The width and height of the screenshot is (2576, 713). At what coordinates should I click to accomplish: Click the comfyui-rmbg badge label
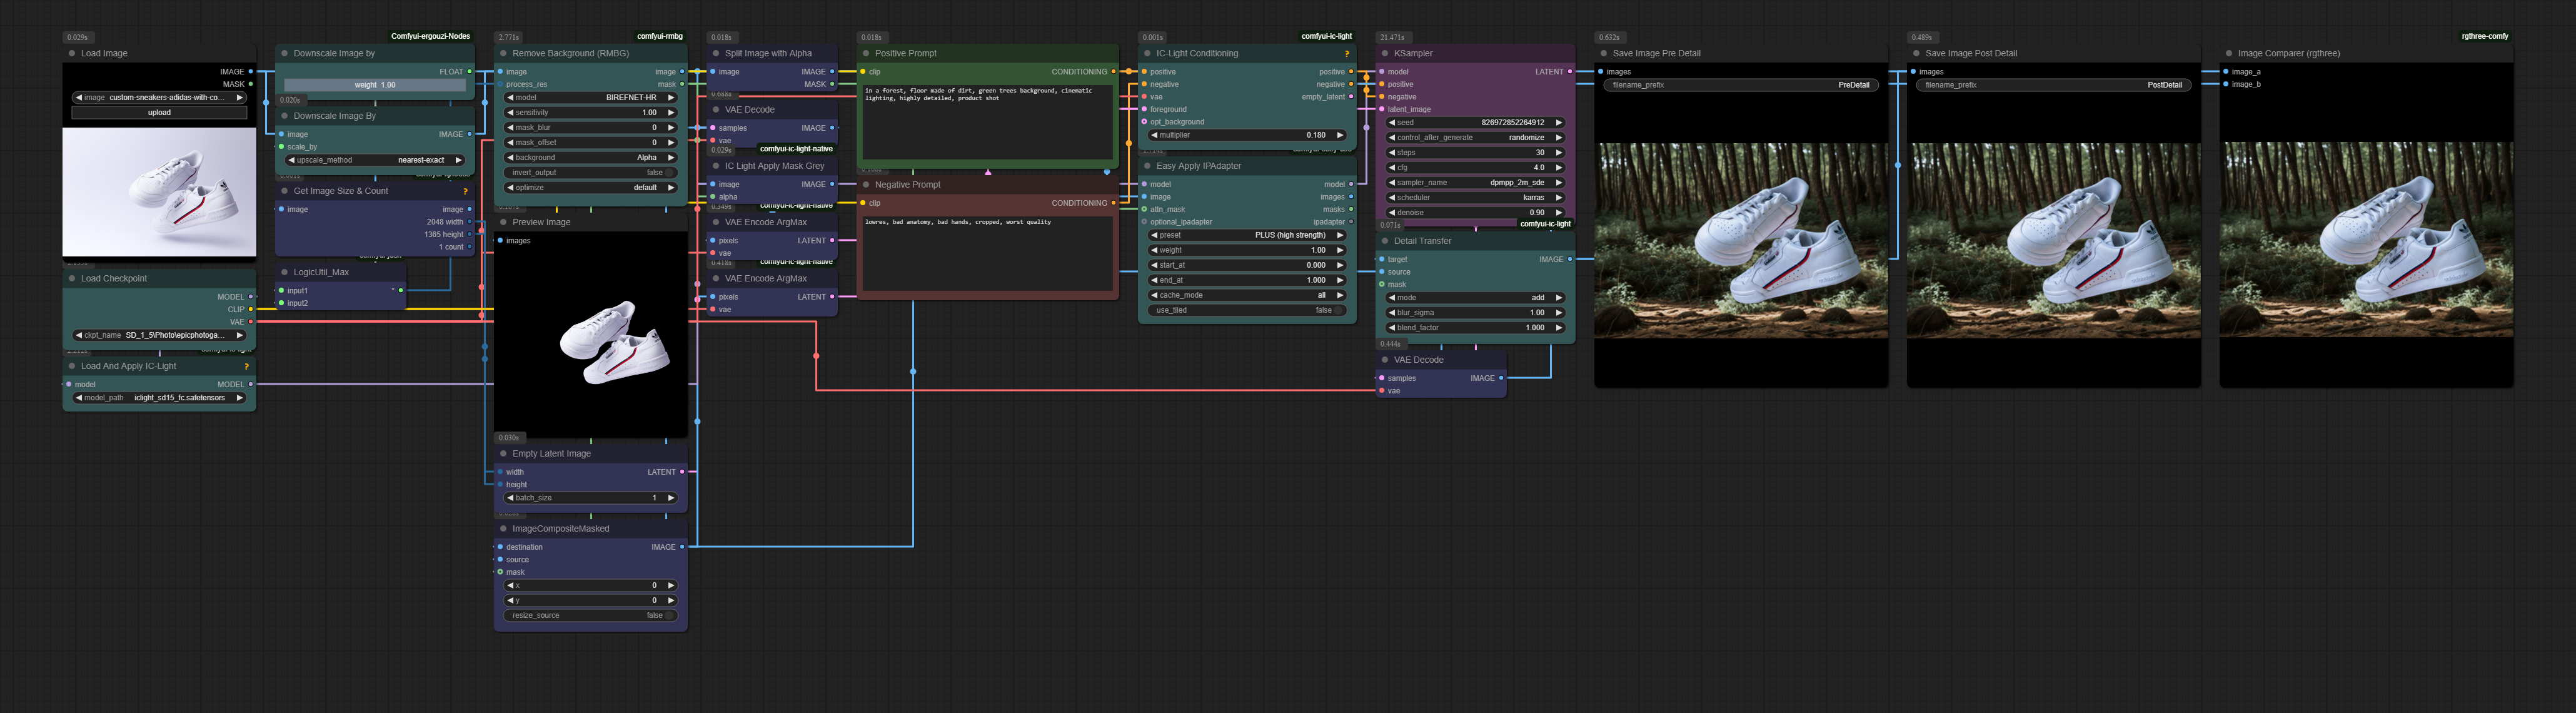pos(660,36)
